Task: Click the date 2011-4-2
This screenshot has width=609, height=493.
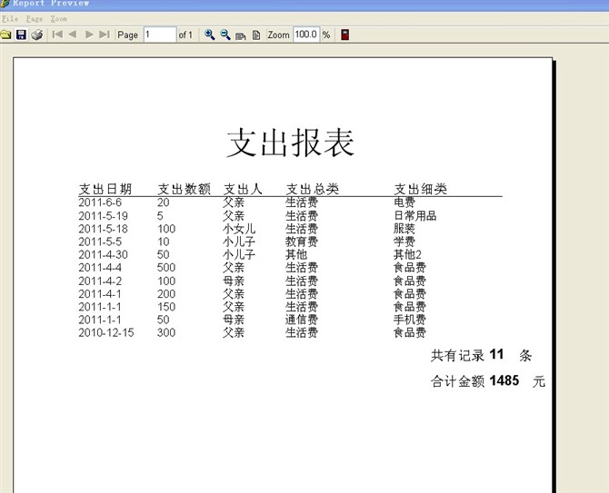Action: (100, 281)
